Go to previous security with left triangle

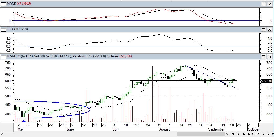pos(264,134)
